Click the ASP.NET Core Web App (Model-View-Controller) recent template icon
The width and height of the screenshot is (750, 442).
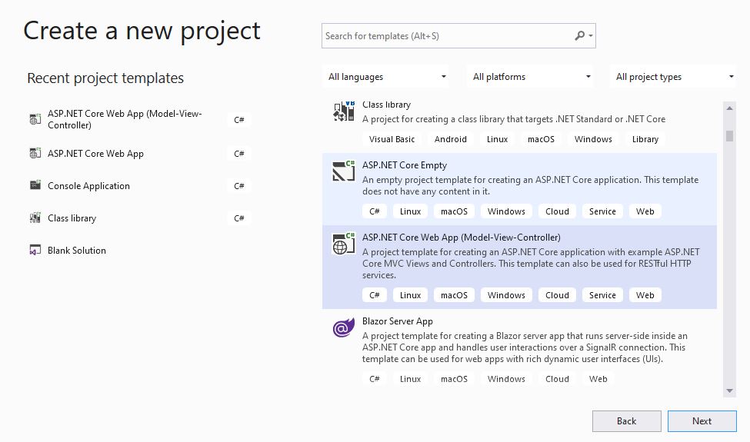(x=35, y=119)
